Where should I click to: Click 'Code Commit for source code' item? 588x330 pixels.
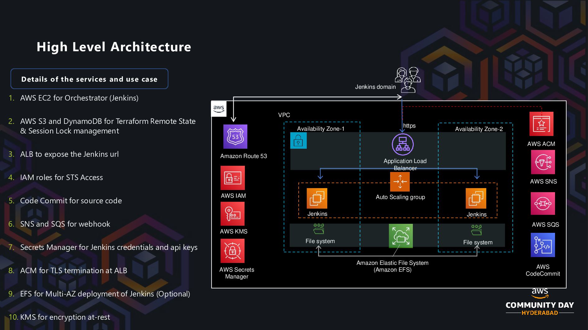(71, 201)
